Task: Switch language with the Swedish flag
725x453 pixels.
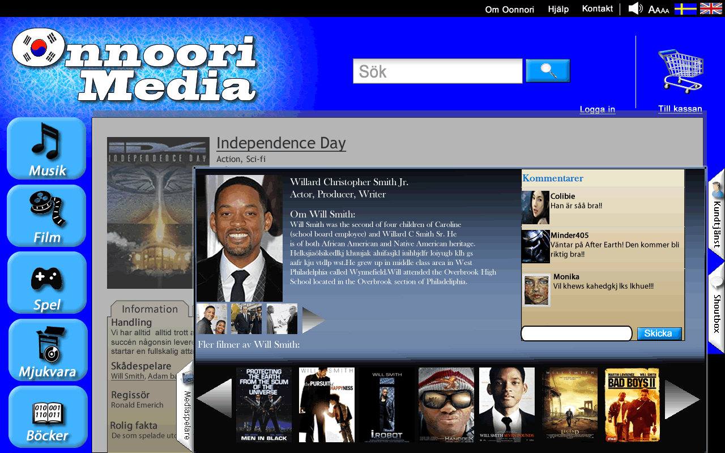Action: tap(685, 8)
